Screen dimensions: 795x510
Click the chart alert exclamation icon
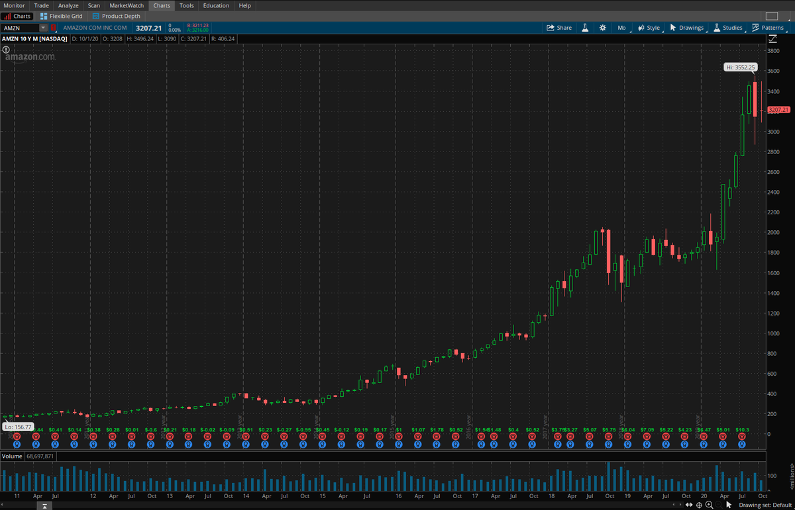click(5, 50)
